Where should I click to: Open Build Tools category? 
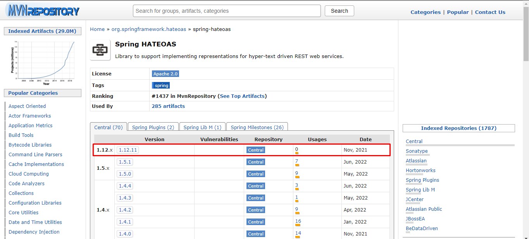click(x=21, y=135)
